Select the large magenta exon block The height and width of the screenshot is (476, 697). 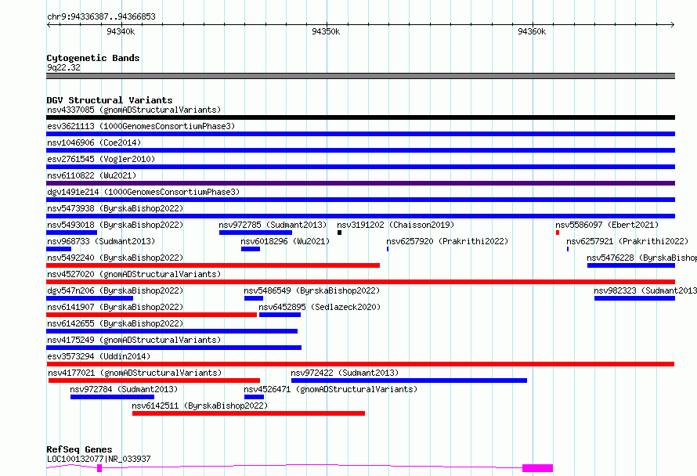click(x=537, y=468)
